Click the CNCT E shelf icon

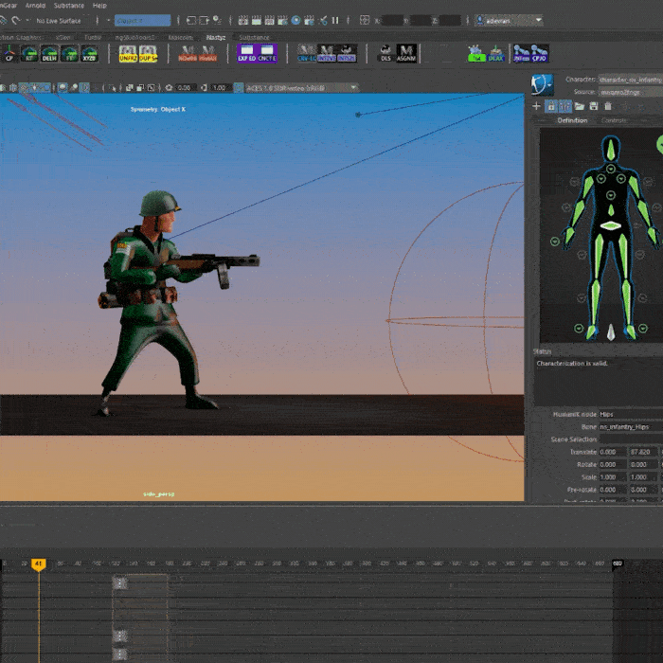tap(267, 54)
